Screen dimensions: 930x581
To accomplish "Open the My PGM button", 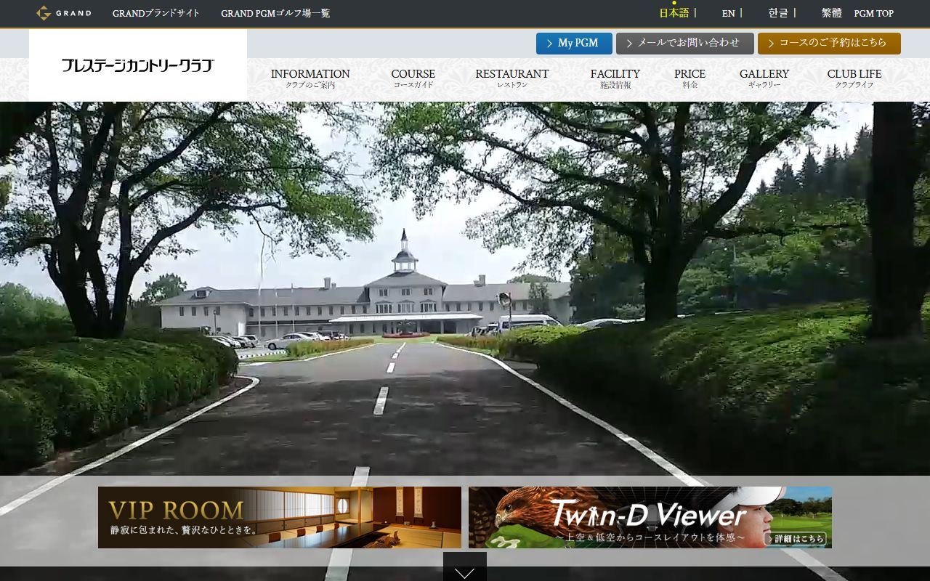I will (574, 44).
